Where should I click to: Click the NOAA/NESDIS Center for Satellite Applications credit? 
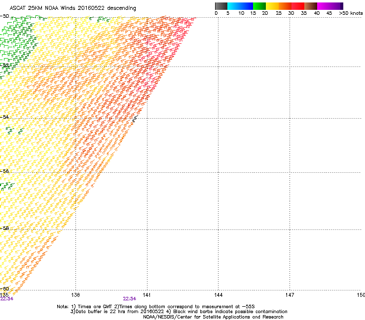[213, 317]
